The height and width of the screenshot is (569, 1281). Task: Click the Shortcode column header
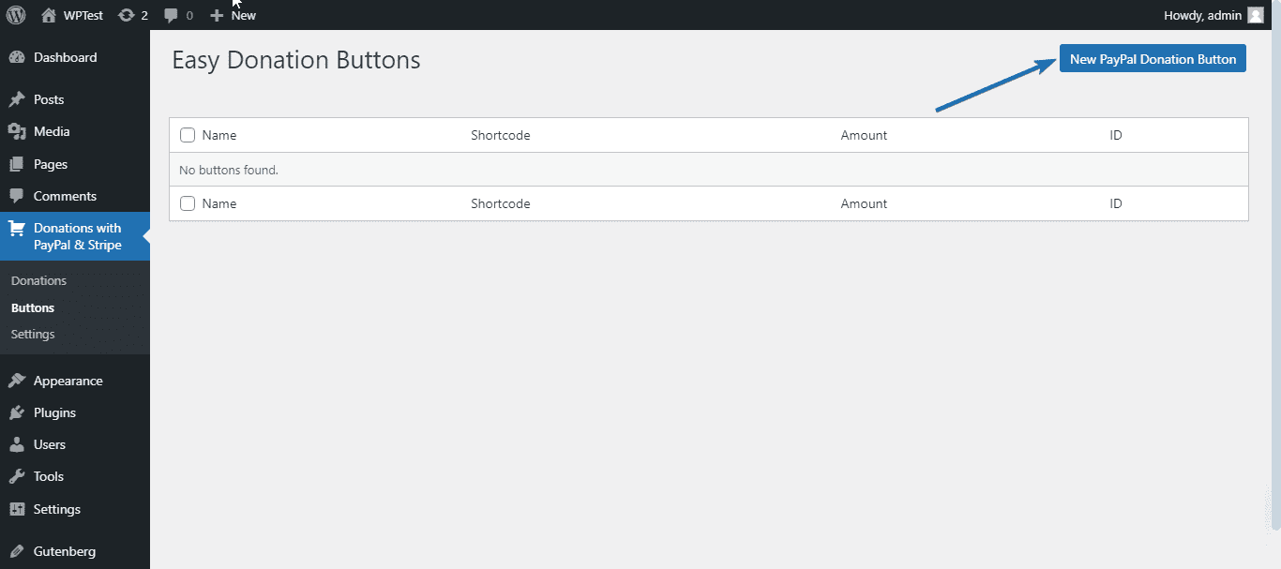[501, 135]
